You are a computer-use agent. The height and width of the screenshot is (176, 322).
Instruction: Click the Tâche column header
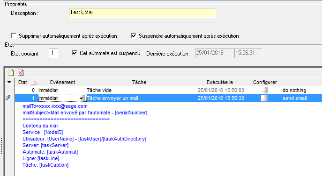click(139, 82)
